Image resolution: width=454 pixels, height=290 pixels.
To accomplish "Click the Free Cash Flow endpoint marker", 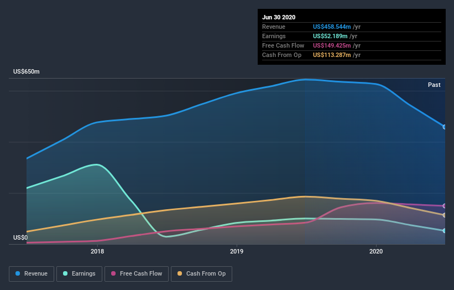I will click(x=445, y=206).
